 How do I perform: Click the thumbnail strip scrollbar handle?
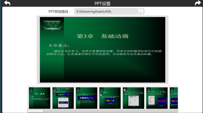(36, 111)
